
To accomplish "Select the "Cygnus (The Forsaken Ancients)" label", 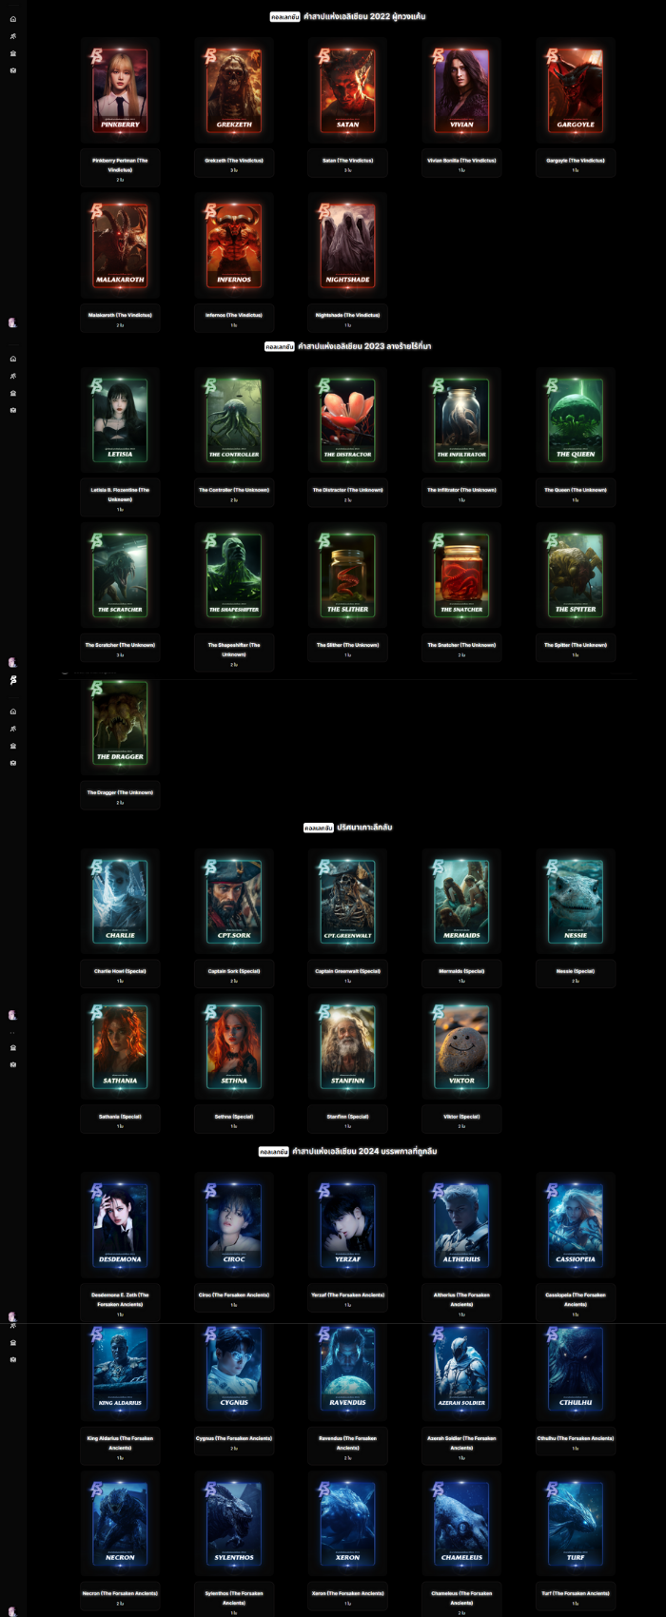I will point(234,1438).
